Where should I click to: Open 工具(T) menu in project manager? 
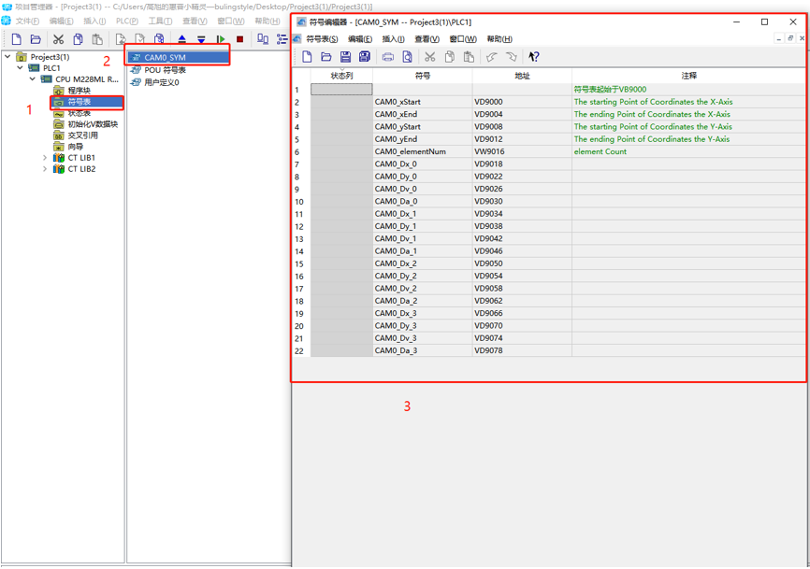[x=160, y=21]
